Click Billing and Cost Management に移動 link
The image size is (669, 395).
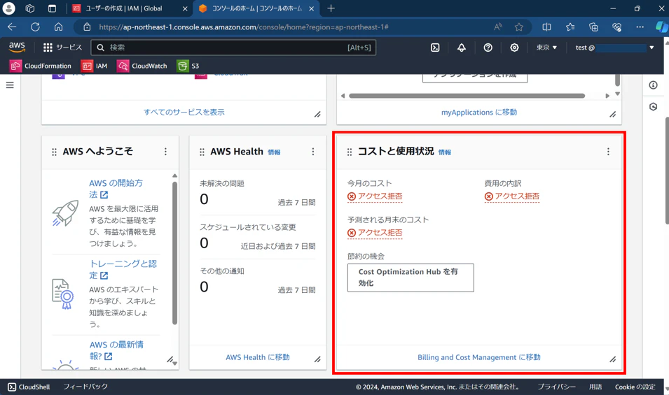tap(478, 357)
